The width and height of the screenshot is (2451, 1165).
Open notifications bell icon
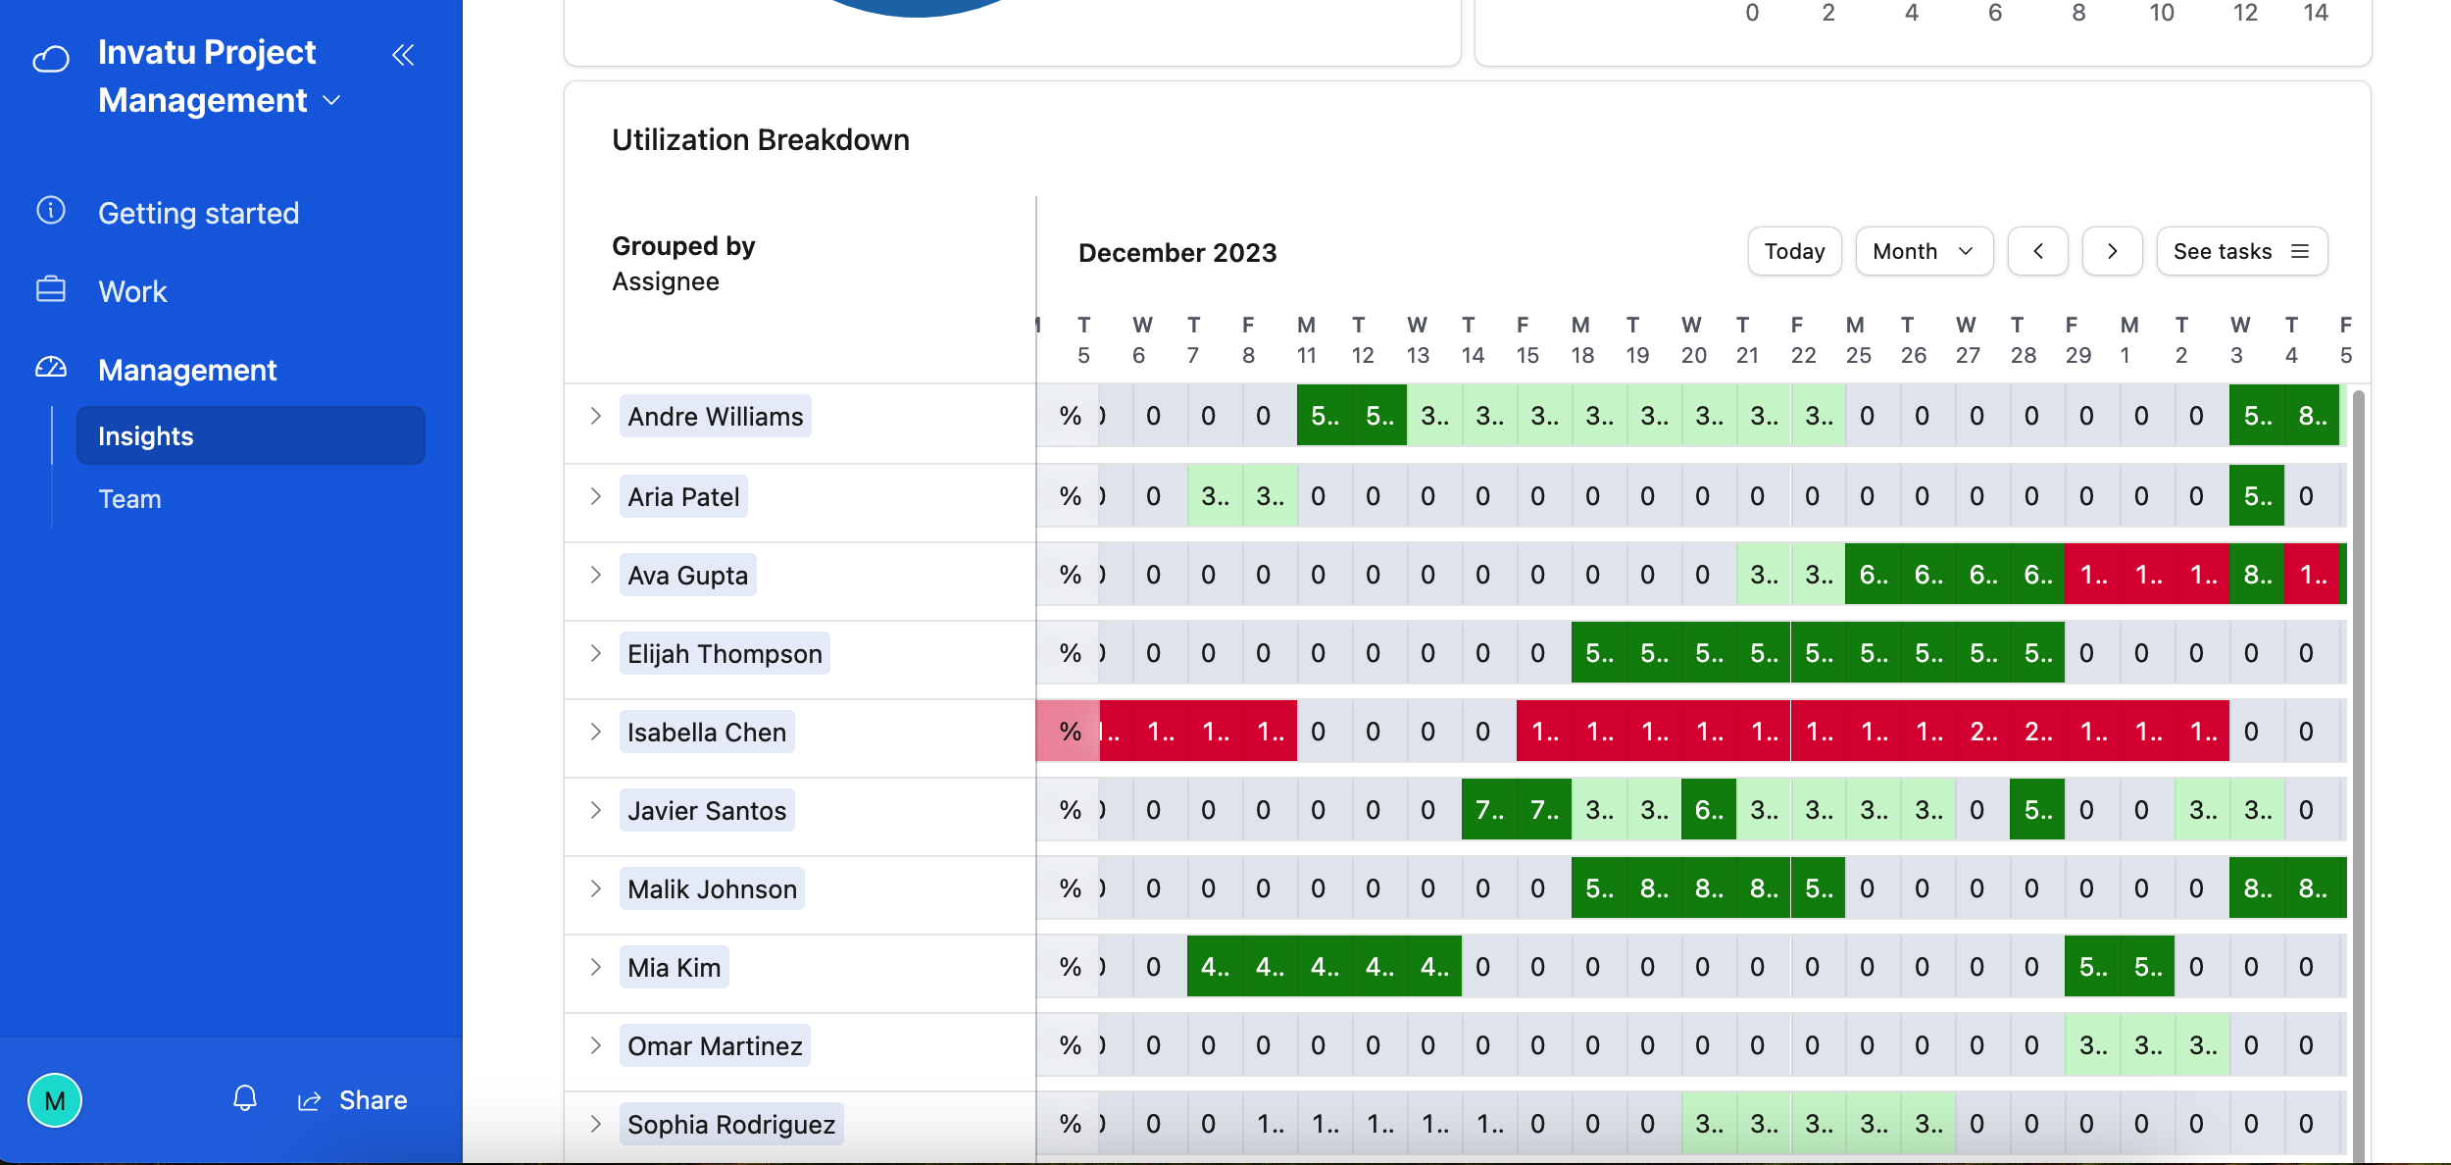click(245, 1099)
